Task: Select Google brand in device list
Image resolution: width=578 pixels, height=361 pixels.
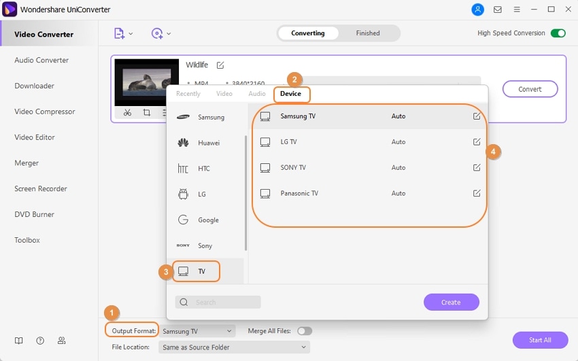Action: tap(205, 220)
